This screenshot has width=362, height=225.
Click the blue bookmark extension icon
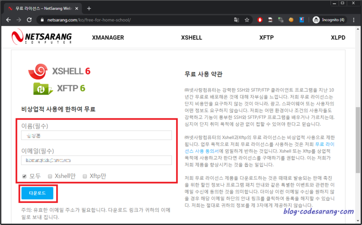[302, 20]
